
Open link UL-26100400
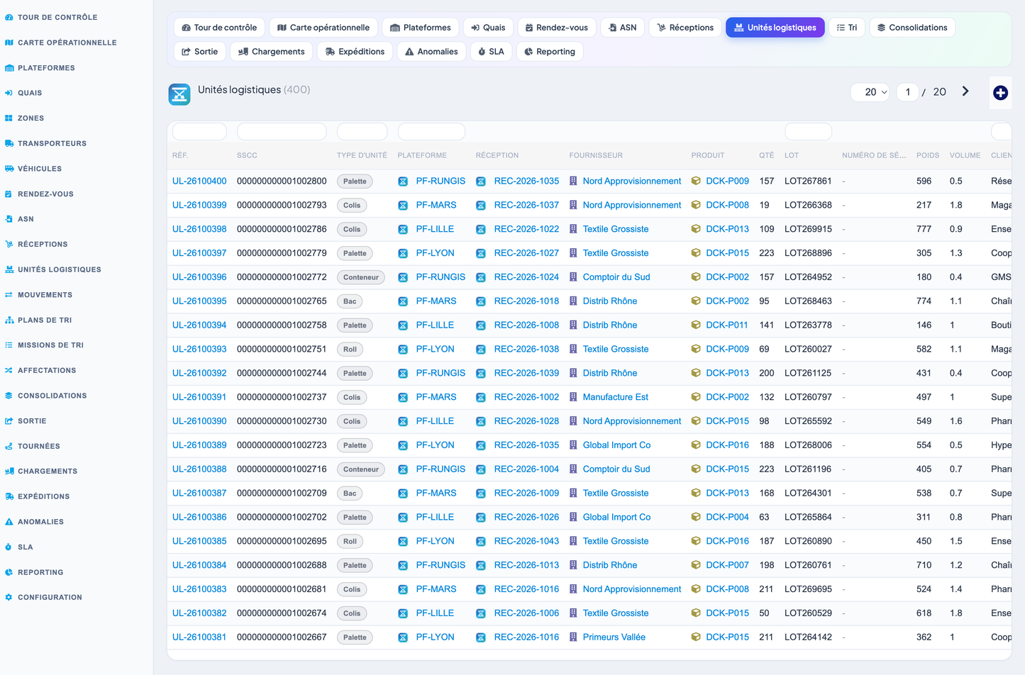click(x=199, y=181)
